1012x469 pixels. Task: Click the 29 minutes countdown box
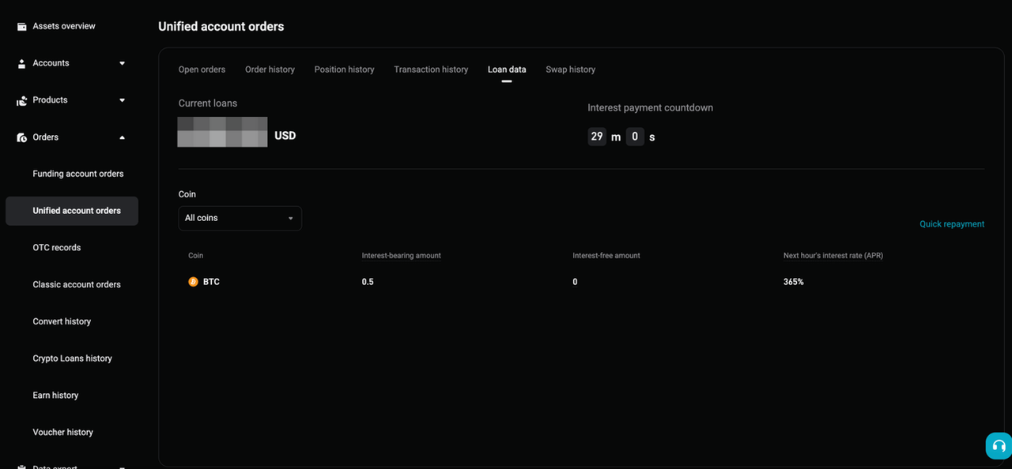coord(597,137)
